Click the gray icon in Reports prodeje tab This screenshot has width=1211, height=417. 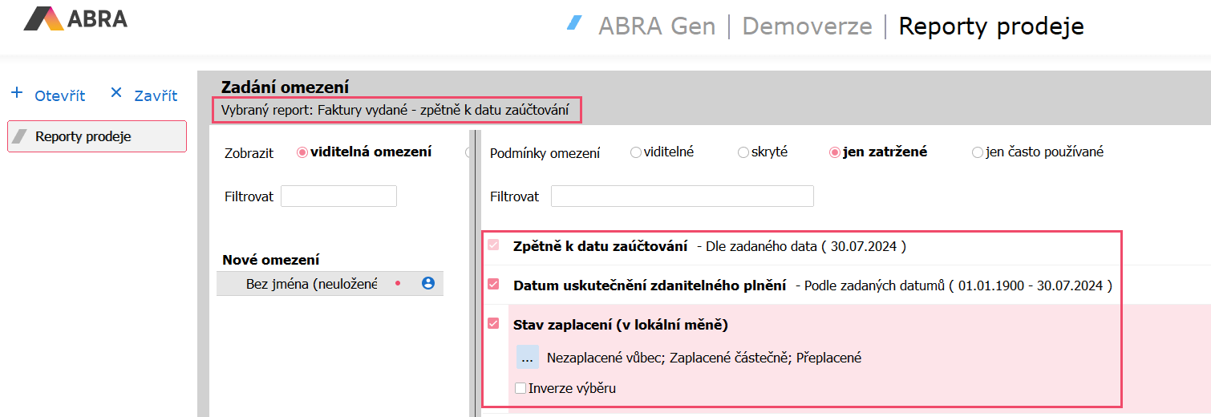[x=19, y=136]
